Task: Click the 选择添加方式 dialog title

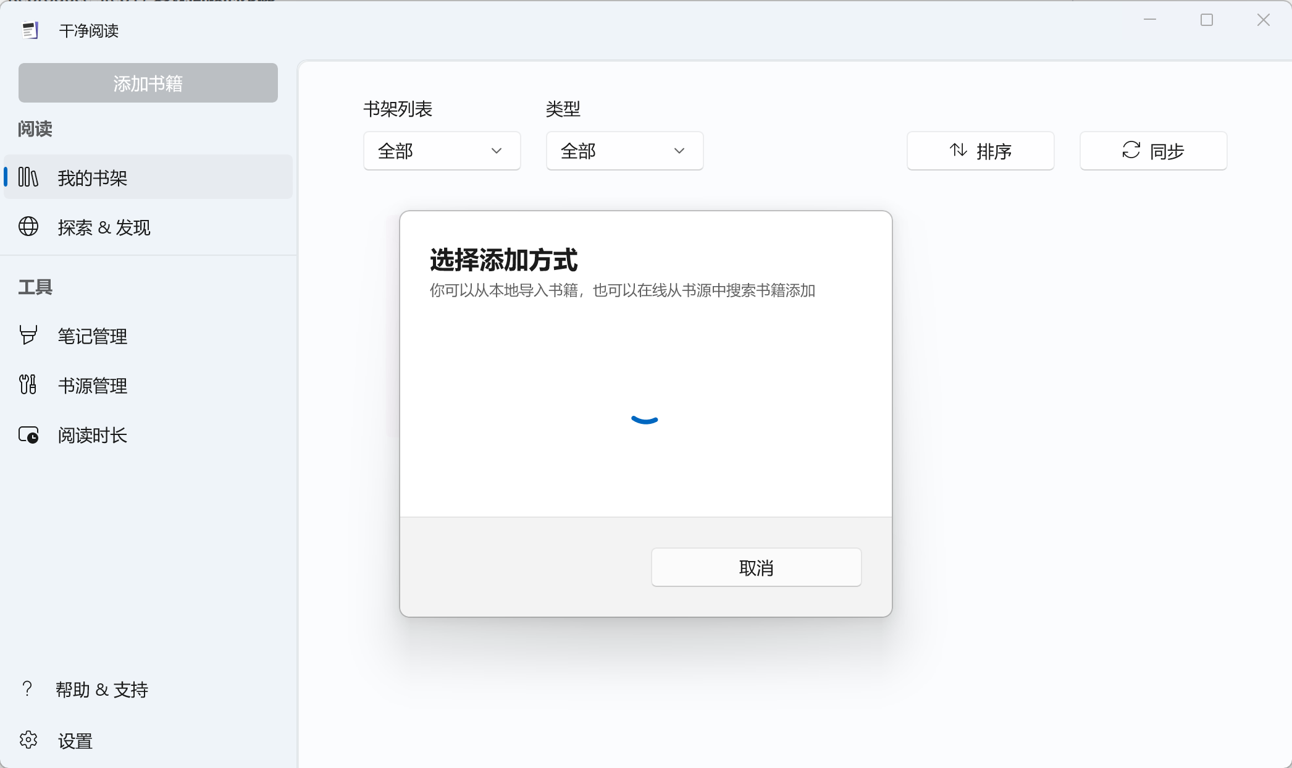Action: coord(503,260)
